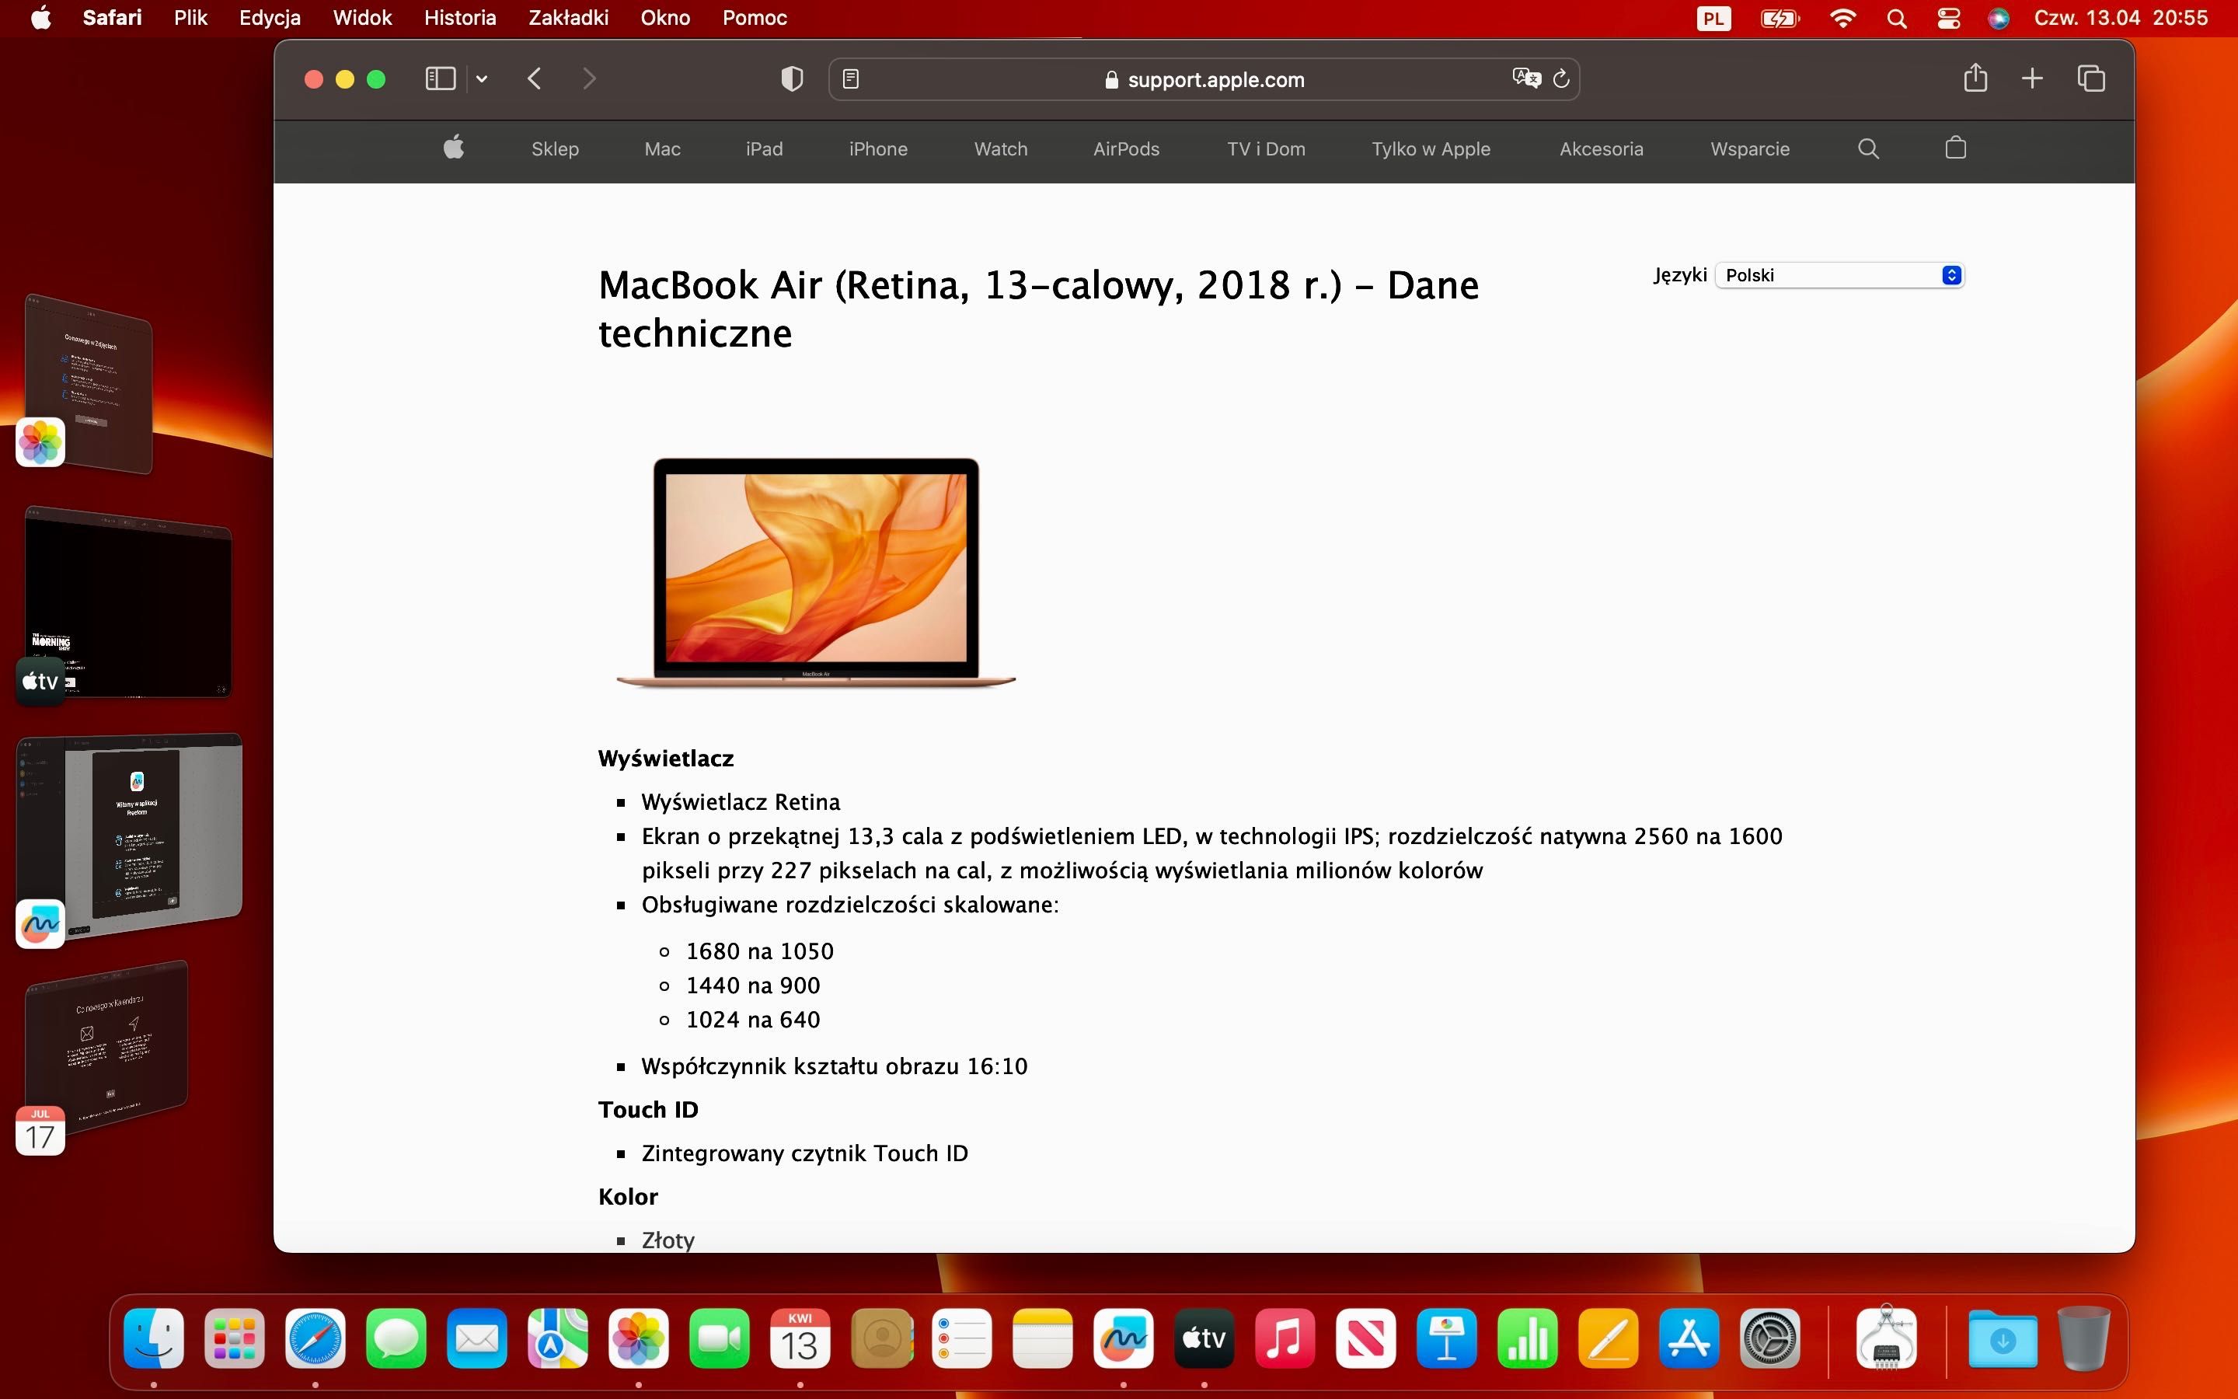This screenshot has height=1399, width=2238.
Task: Open Tylko w Apple in navigation
Action: pos(1431,149)
